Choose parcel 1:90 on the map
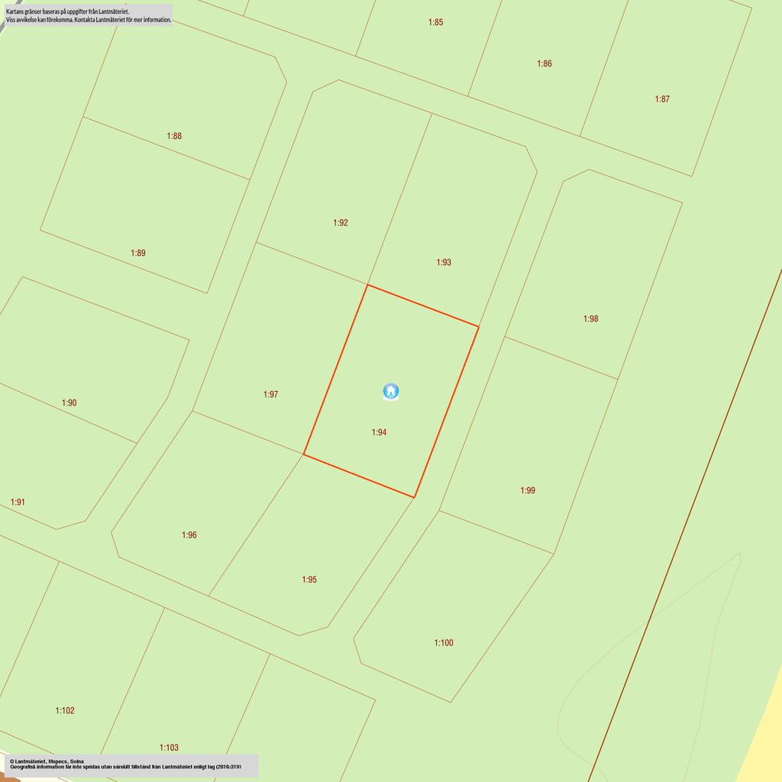The image size is (782, 782). pos(69,402)
